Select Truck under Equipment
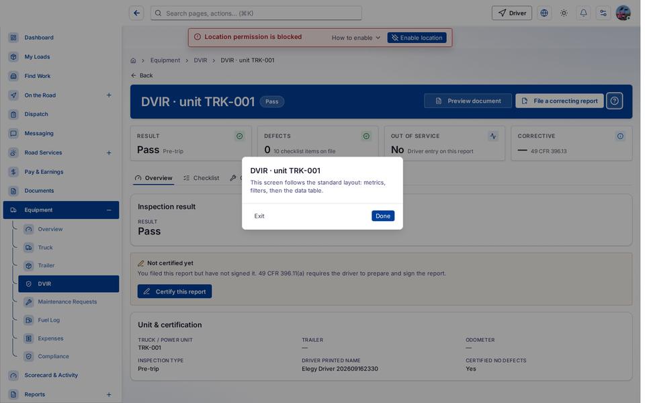Viewport: 645px width, 403px height. [x=69, y=248]
